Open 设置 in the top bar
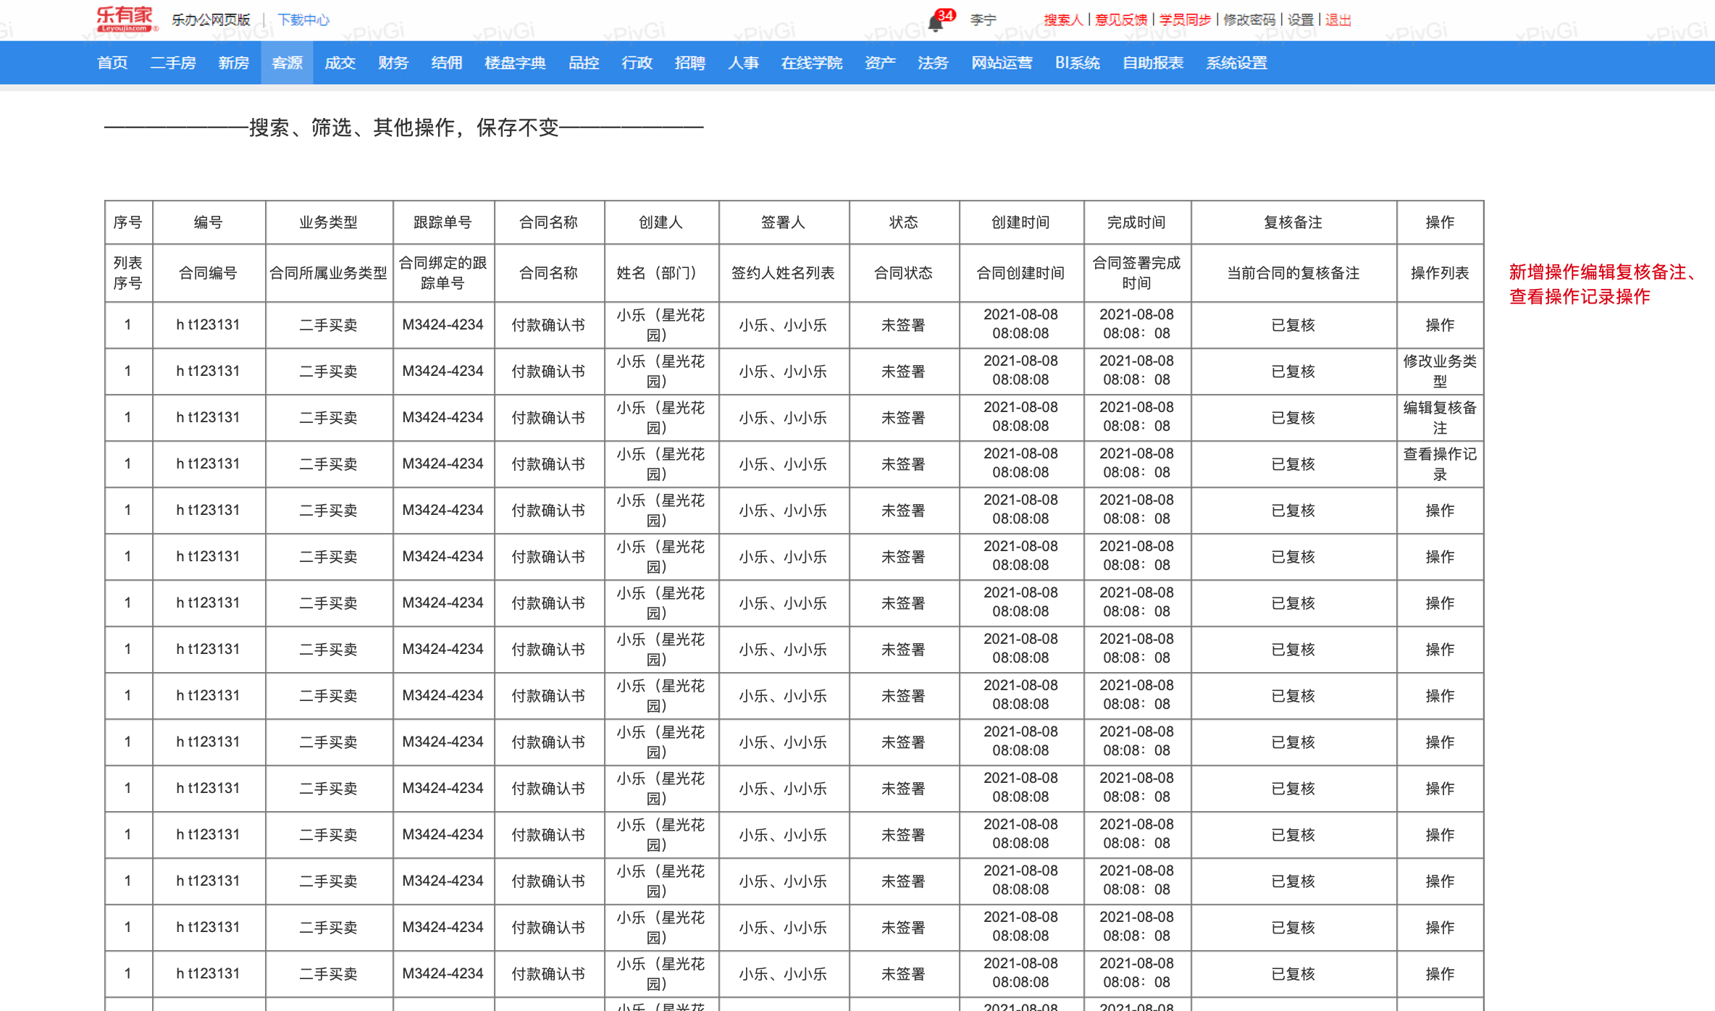The image size is (1715, 1011). 1300,20
